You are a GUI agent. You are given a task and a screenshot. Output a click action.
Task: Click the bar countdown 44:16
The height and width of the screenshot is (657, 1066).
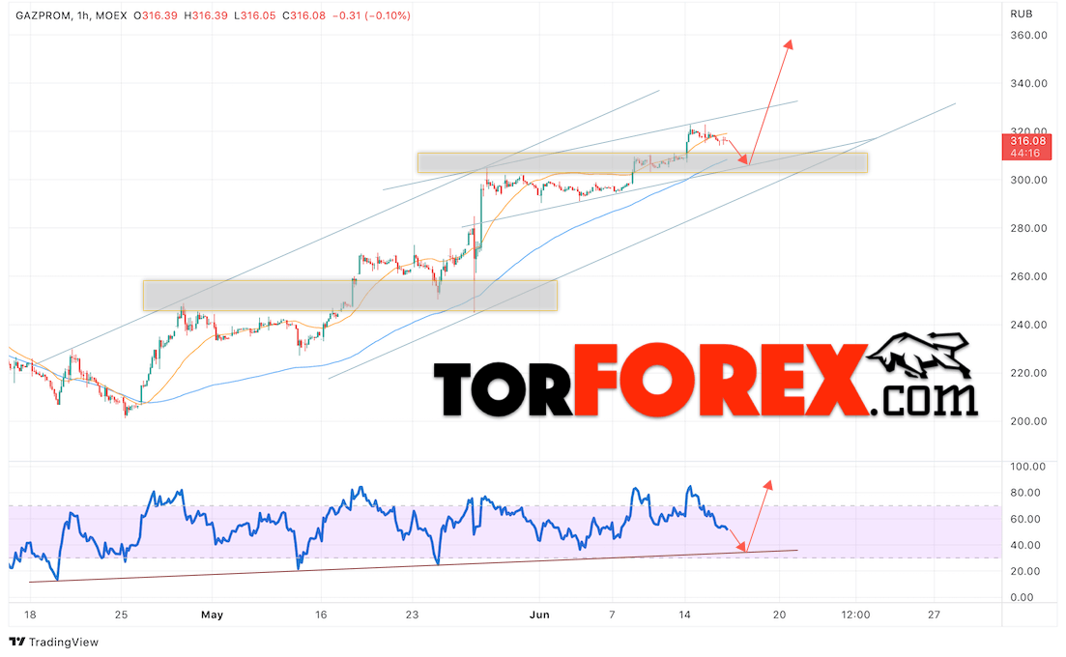[1025, 154]
